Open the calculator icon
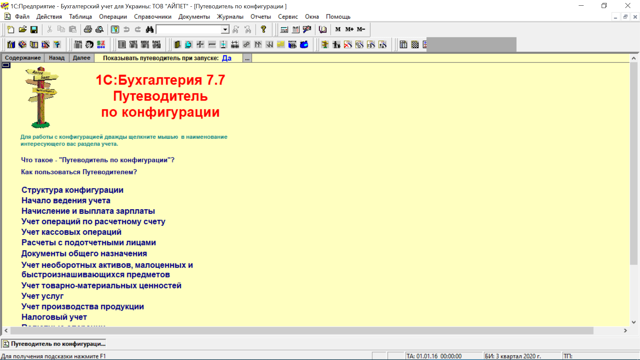Image resolution: width=640 pixels, height=360 pixels. click(284, 29)
